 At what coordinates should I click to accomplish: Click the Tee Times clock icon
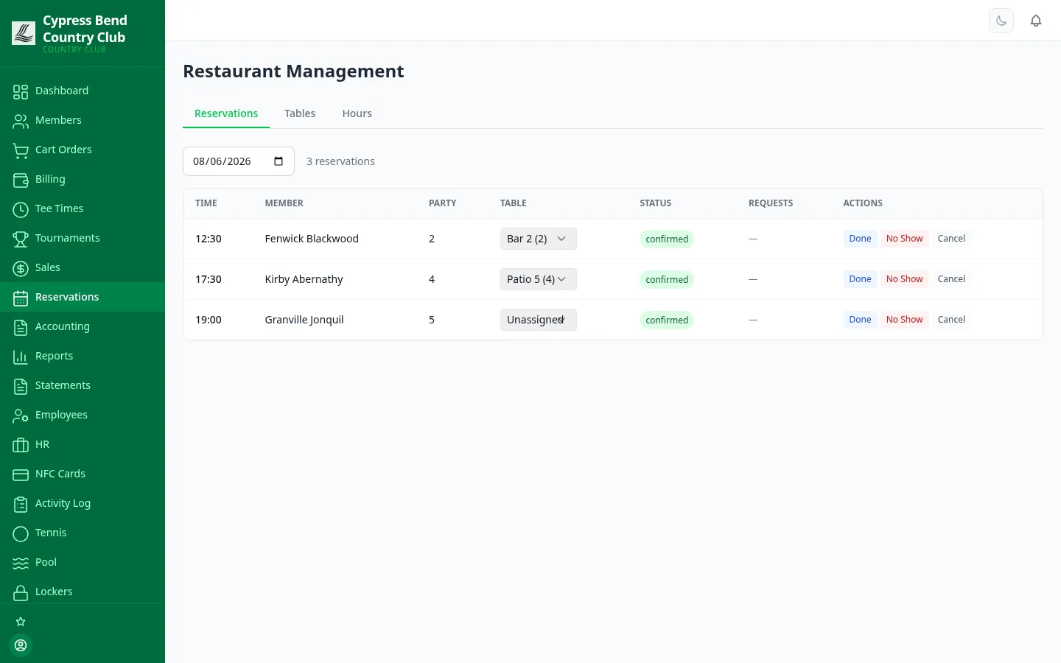pos(21,209)
